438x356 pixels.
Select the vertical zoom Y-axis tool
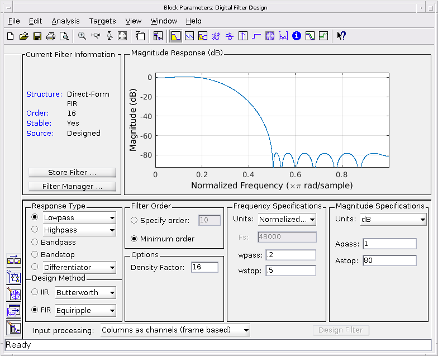109,36
